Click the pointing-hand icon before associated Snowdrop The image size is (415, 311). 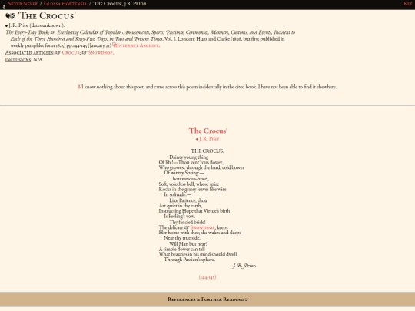click(x=85, y=52)
